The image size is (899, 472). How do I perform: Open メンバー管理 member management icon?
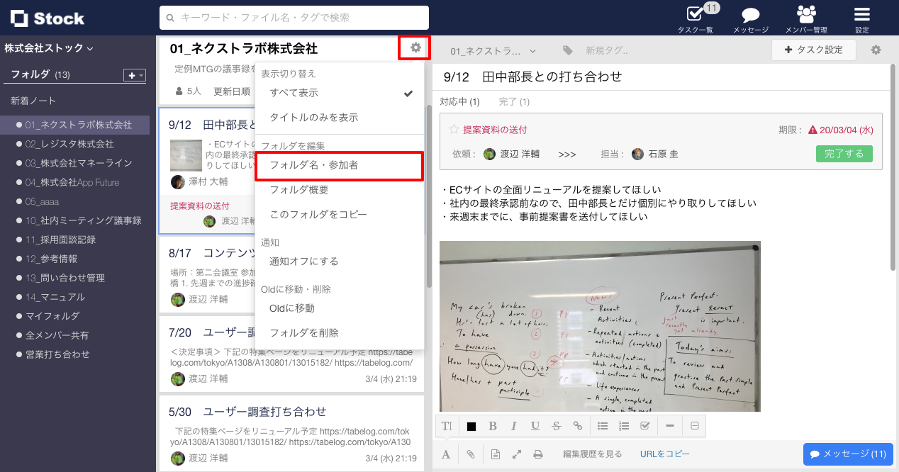pos(806,17)
